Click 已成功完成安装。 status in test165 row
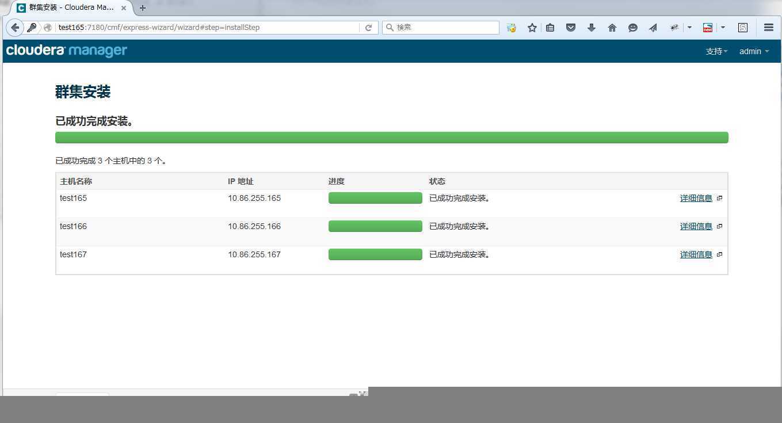The height and width of the screenshot is (423, 782). 460,198
